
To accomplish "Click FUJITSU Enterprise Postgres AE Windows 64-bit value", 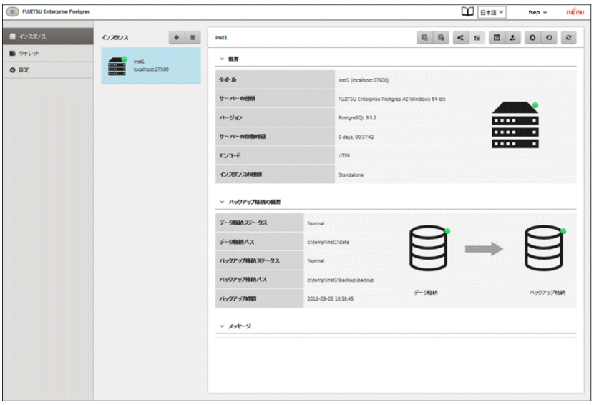I will 391,99.
